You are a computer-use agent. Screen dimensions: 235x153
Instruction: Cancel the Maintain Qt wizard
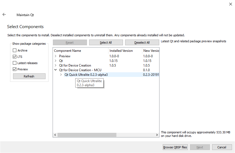click(x=222, y=147)
